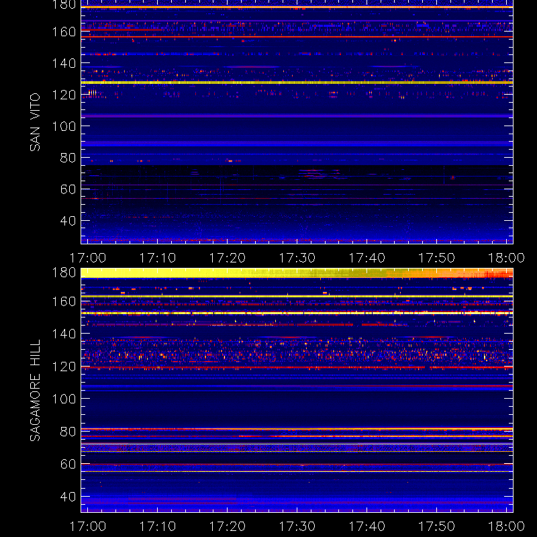Pick the 180 tick label on Sagamore Hill axis
Image resolution: width=537 pixels, height=537 pixels.
[x=64, y=273]
